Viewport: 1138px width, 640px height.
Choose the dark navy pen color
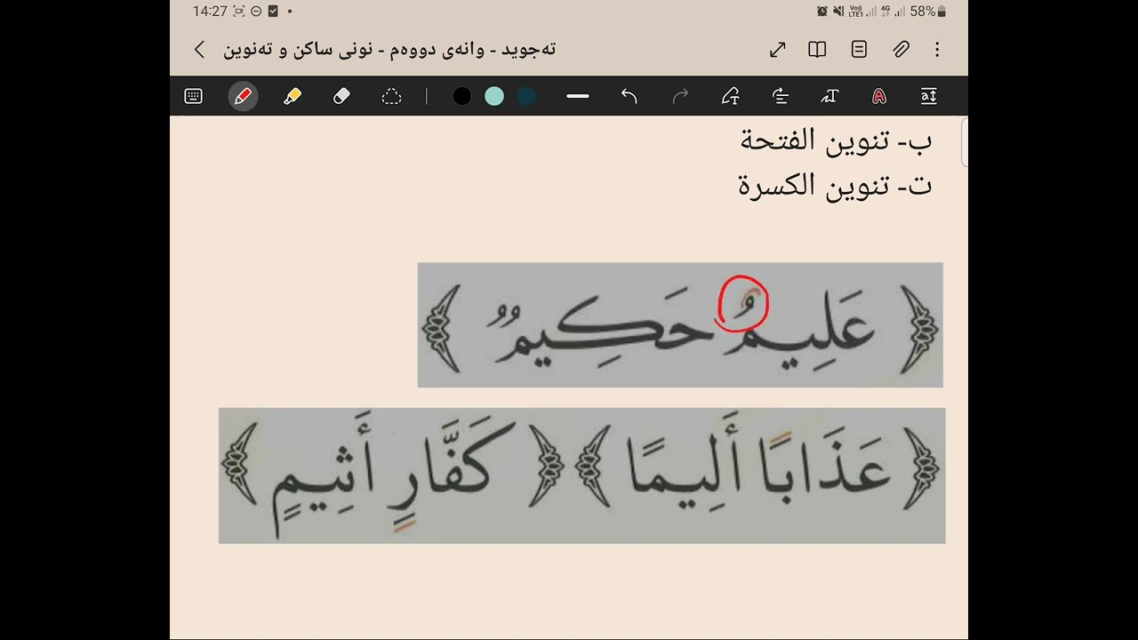tap(526, 97)
